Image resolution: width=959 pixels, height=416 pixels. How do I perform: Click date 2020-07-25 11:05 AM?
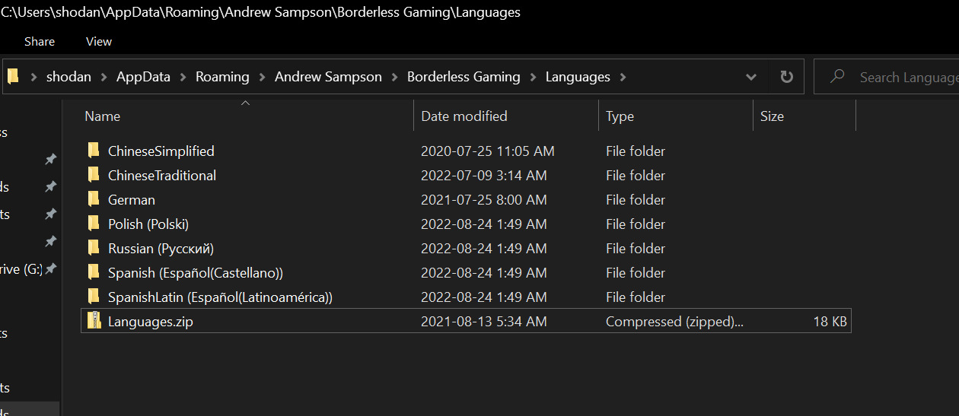coord(488,151)
